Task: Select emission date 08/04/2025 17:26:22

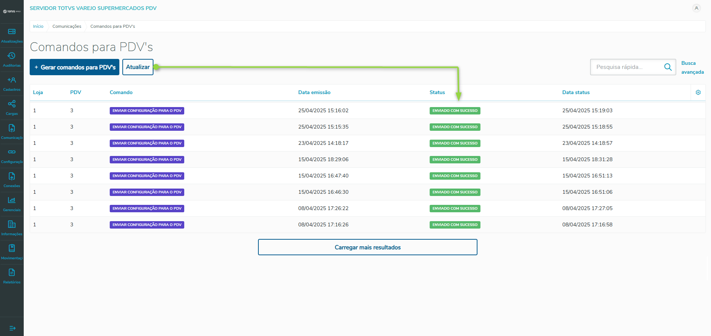Action: coord(323,209)
